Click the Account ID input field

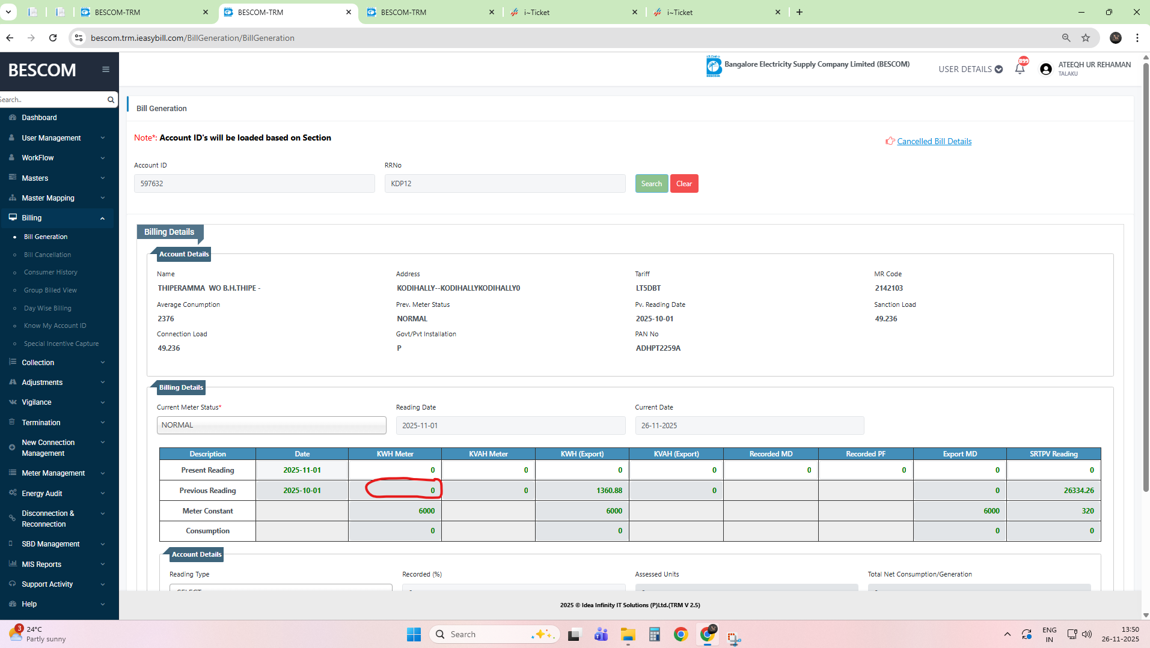(254, 184)
